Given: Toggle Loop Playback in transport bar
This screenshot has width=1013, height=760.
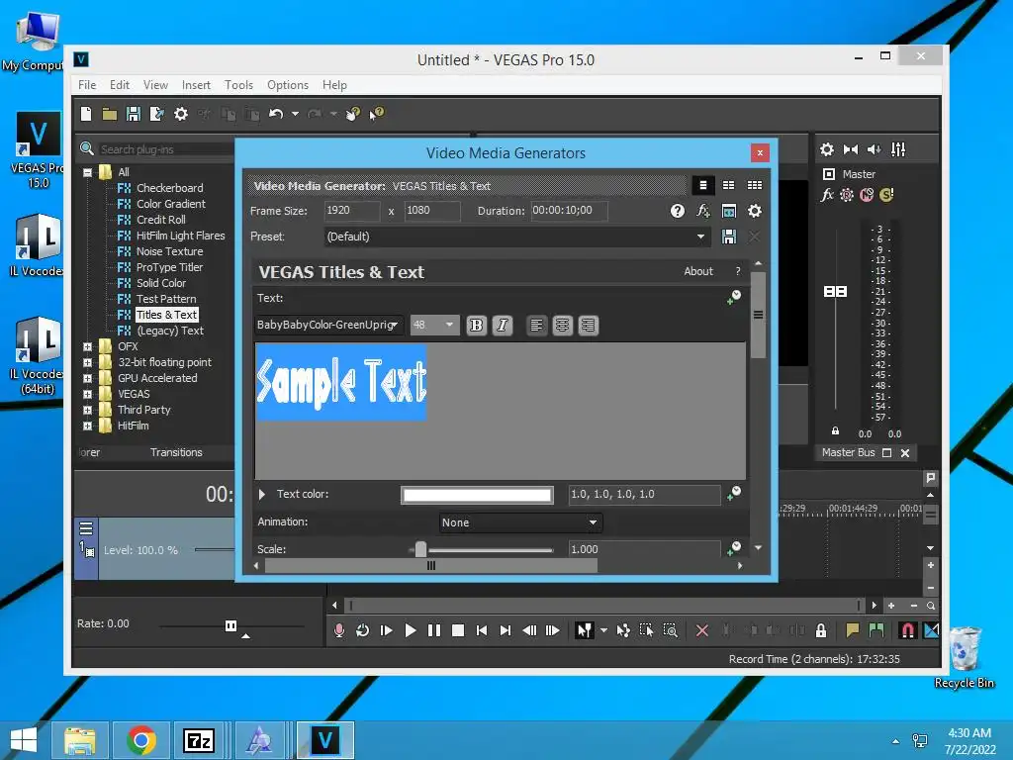Looking at the screenshot, I should (x=362, y=630).
